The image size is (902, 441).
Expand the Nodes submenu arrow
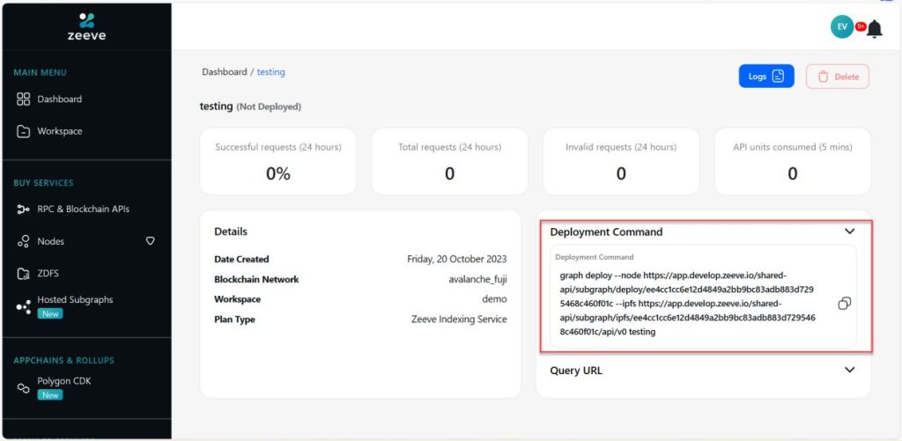pos(150,241)
